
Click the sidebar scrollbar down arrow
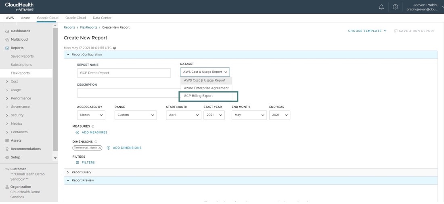click(55, 158)
